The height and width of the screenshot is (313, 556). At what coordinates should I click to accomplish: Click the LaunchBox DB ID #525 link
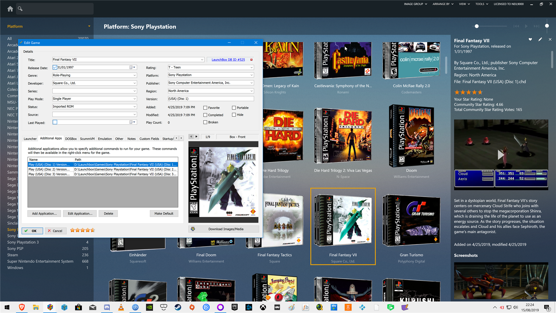tap(228, 60)
